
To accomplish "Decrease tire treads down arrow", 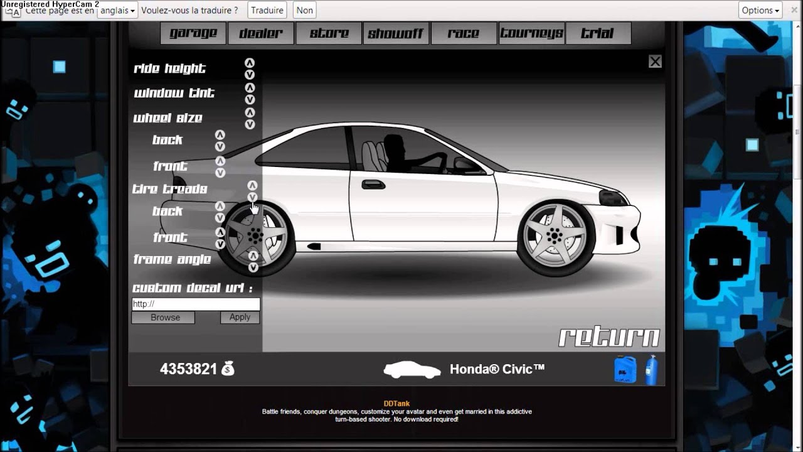I will pos(252,197).
